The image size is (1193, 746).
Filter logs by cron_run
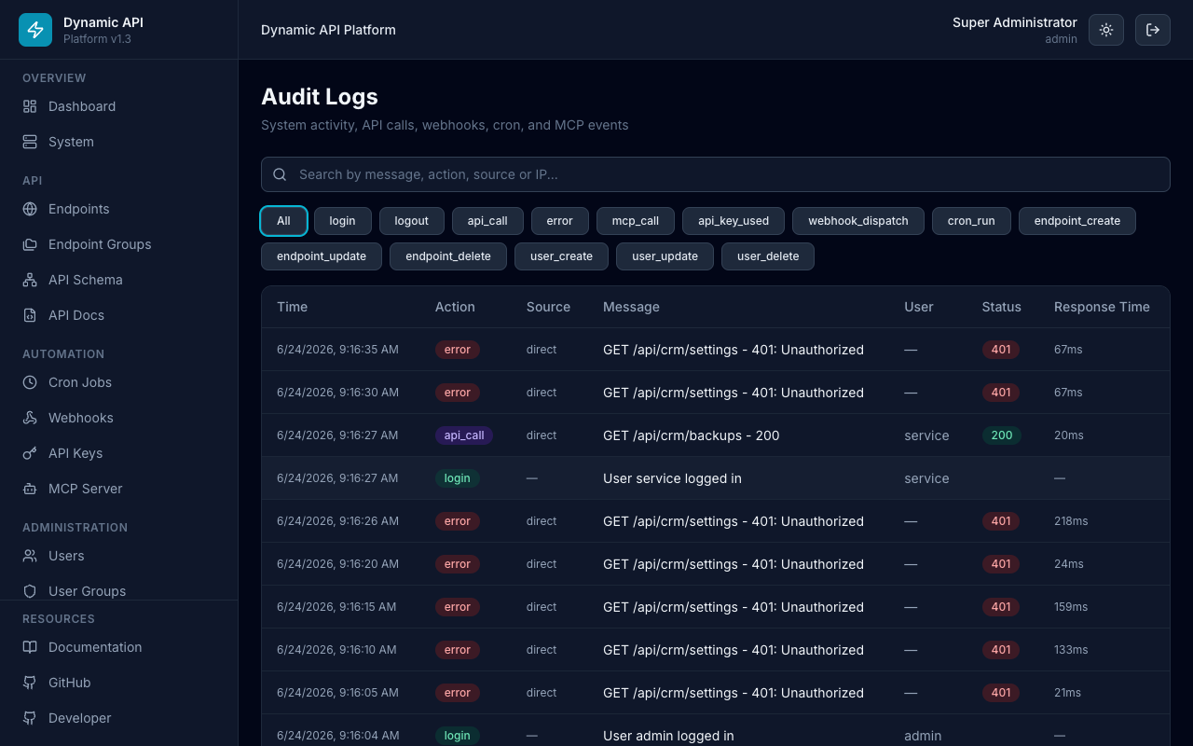click(x=971, y=221)
